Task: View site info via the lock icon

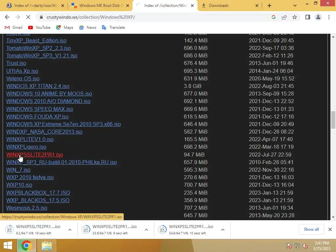Action: coord(41,17)
